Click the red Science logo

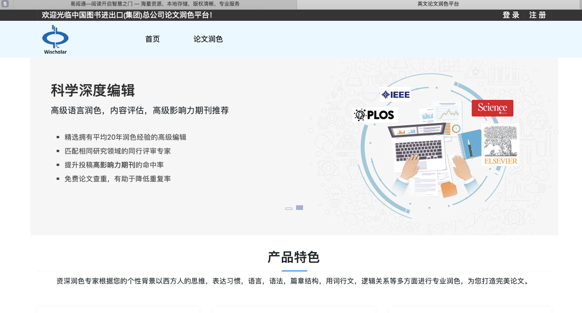pos(492,108)
